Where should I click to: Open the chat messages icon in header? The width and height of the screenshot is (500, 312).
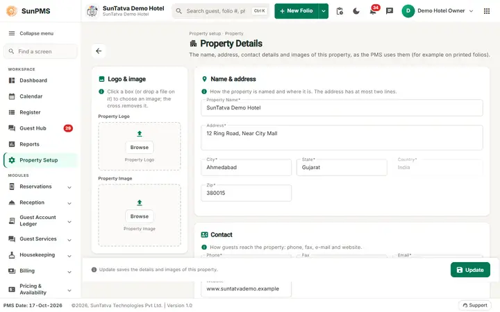click(x=390, y=11)
